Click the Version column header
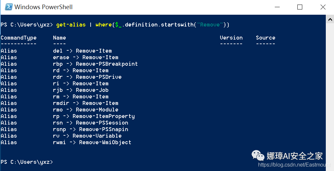The image size is (334, 171). click(231, 38)
